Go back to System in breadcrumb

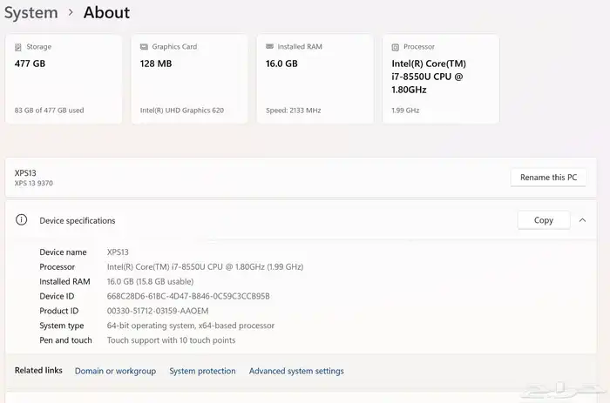click(30, 13)
